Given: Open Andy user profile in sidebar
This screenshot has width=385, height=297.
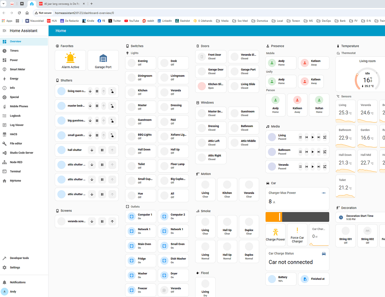Looking at the screenshot, I should [x=24, y=292].
